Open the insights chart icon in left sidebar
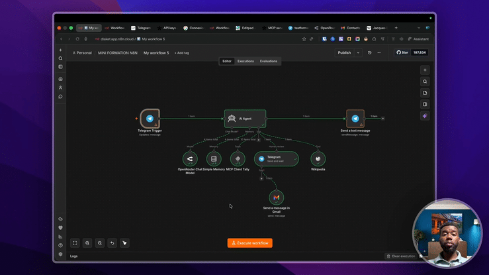This screenshot has width=489, height=275. point(60,237)
